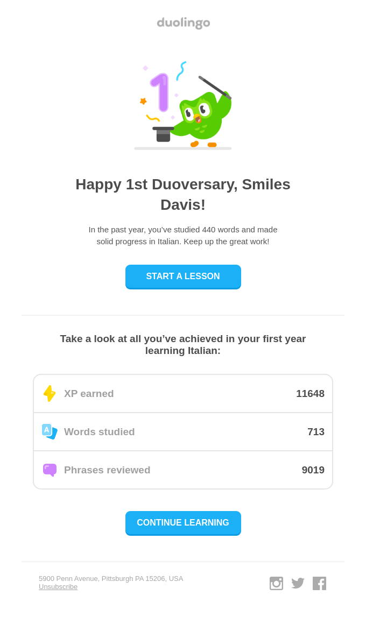Click the Happy 1st Duoversary heading
Viewport: 366px width, 631px height.
tap(183, 194)
